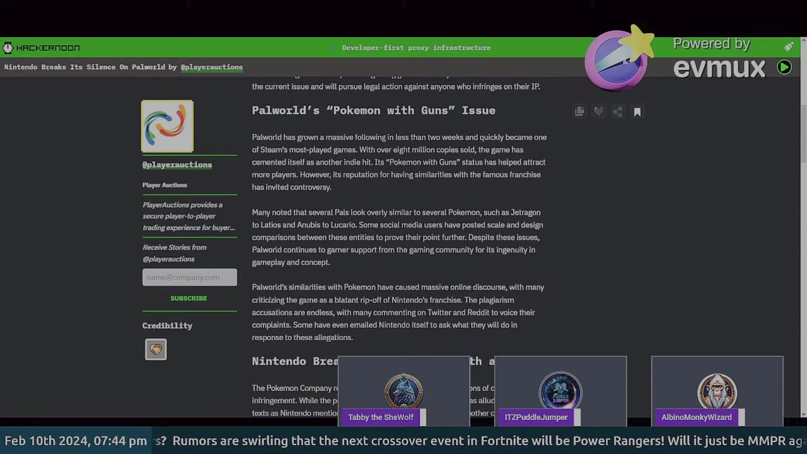Click the HackerNoon logo in header

(x=42, y=48)
